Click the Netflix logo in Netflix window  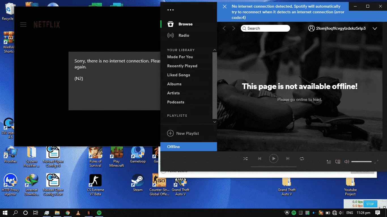click(47, 25)
